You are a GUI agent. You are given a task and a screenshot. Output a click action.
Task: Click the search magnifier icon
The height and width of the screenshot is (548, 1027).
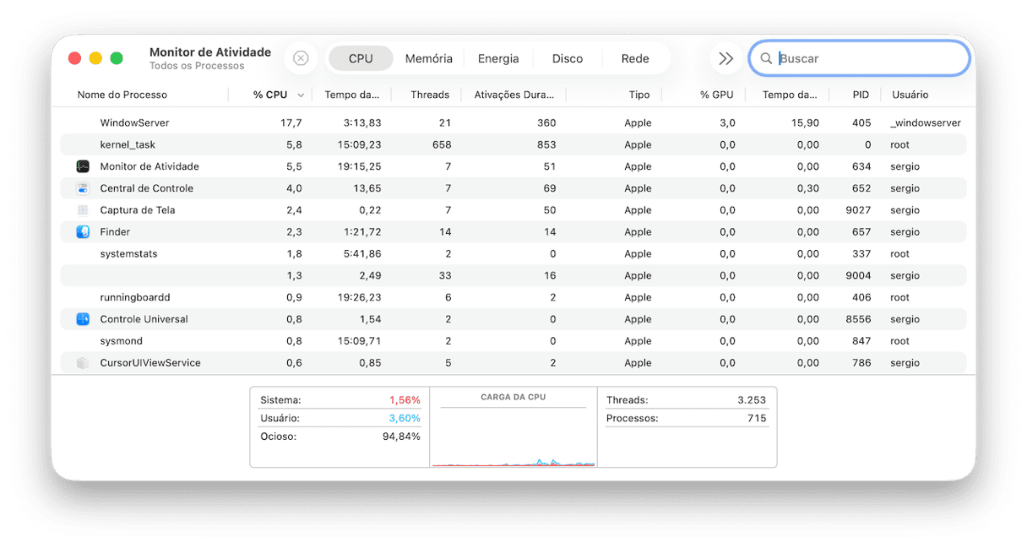[x=766, y=58]
